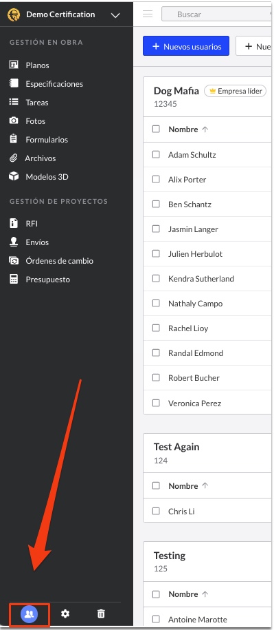Viewport: 274px width, 630px height.
Task: Check the box next to Adam Schultz
Action: click(x=157, y=154)
